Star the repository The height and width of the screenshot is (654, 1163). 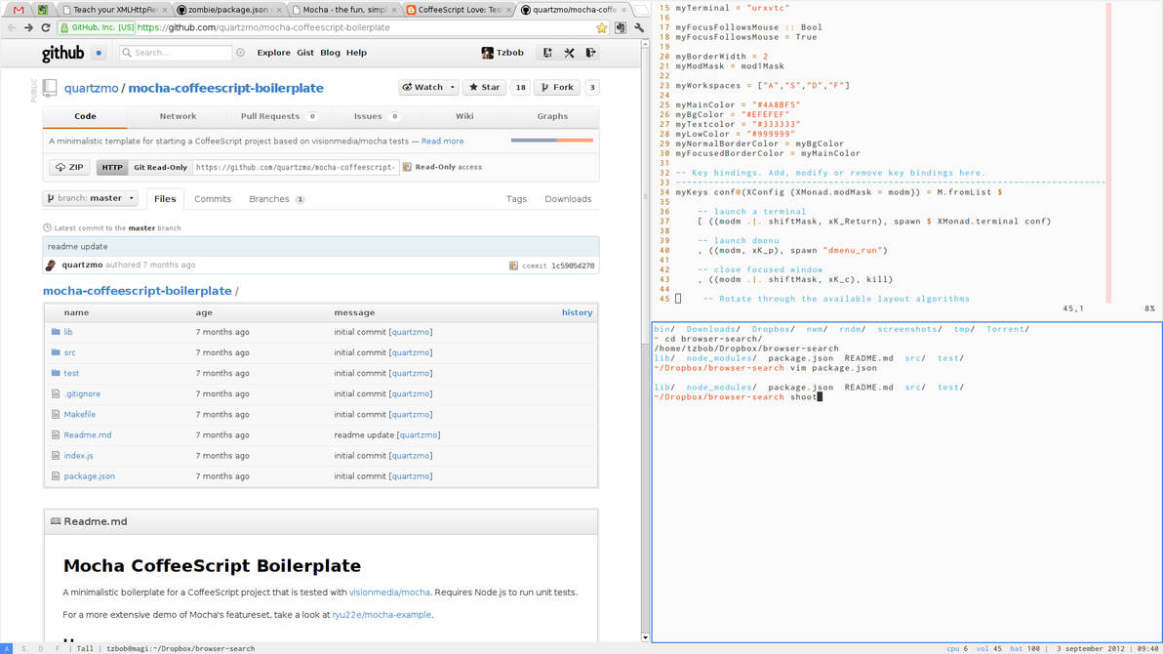tap(484, 87)
